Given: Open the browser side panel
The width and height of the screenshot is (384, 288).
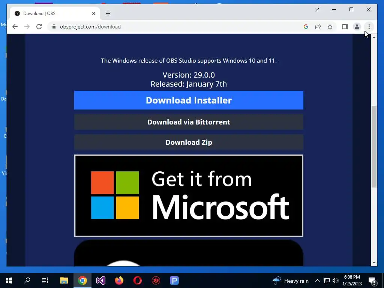Looking at the screenshot, I should [x=345, y=27].
